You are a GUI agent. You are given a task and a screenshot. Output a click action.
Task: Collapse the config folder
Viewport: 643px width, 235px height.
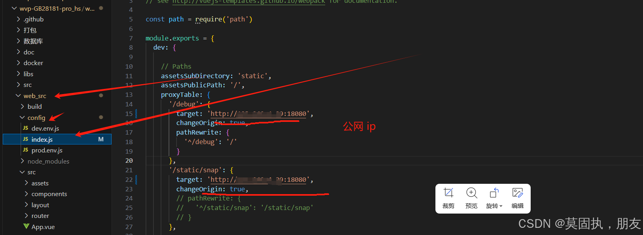(22, 118)
